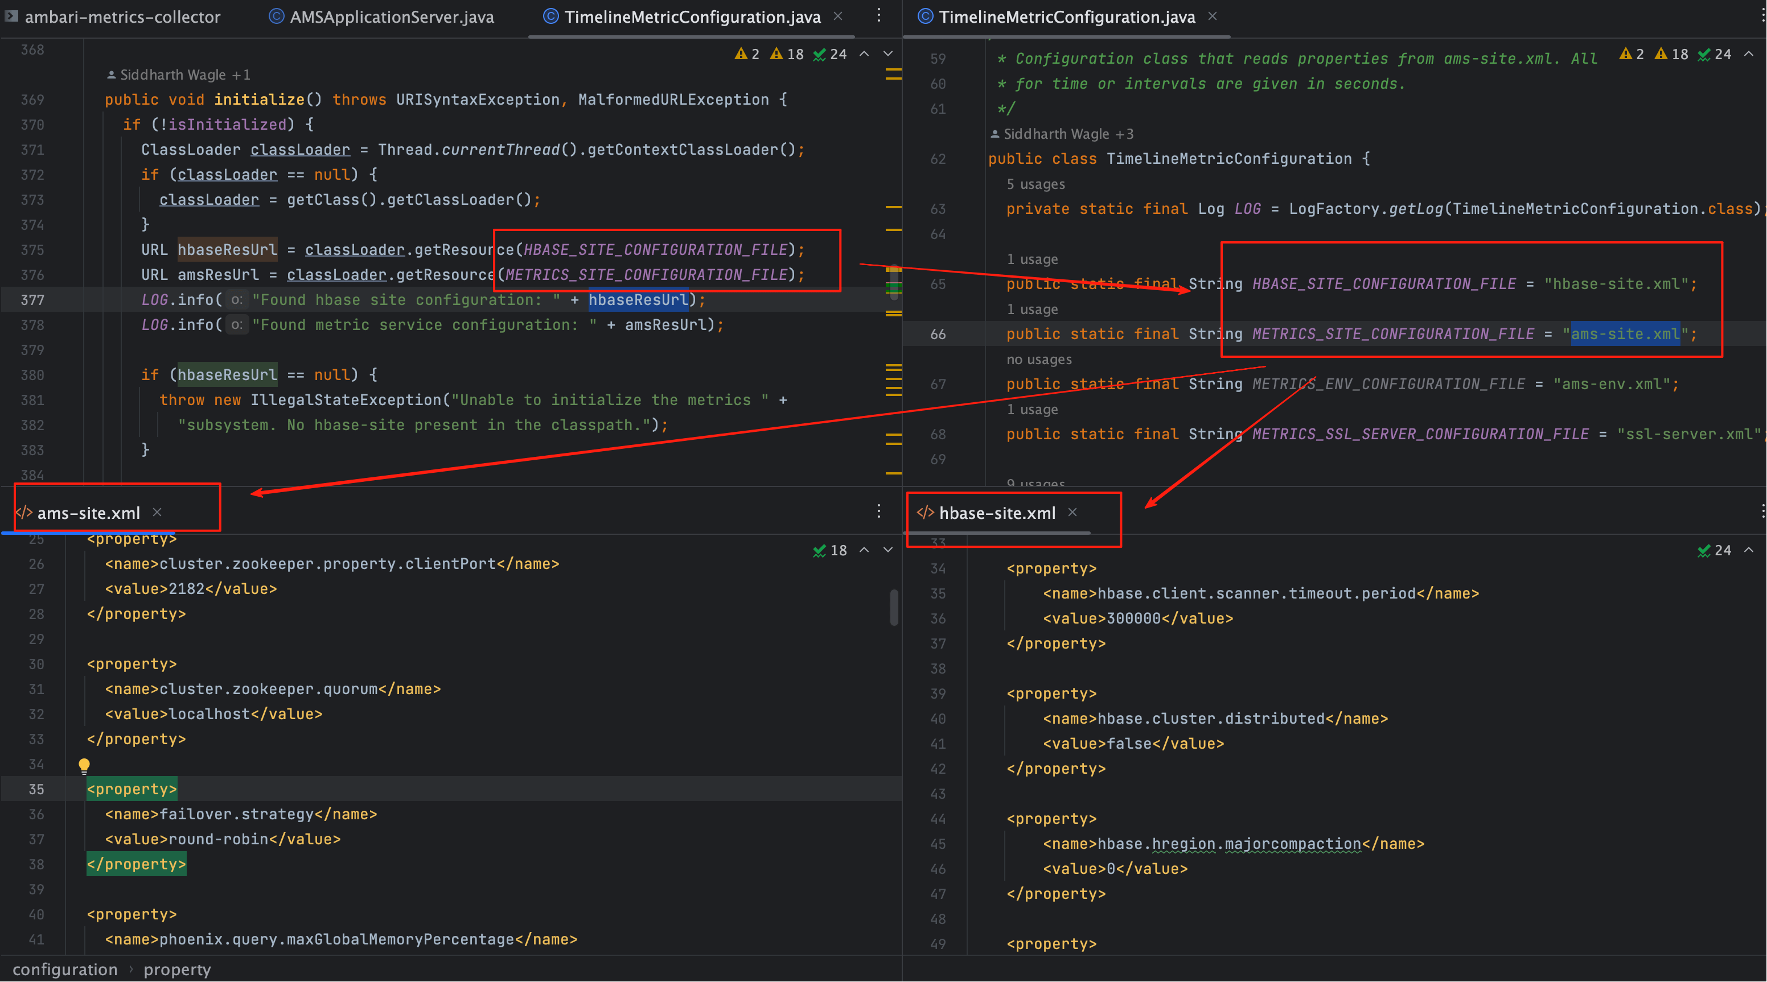1767x982 pixels.
Task: Go to previous problem in the right Java editor
Action: click(1749, 53)
